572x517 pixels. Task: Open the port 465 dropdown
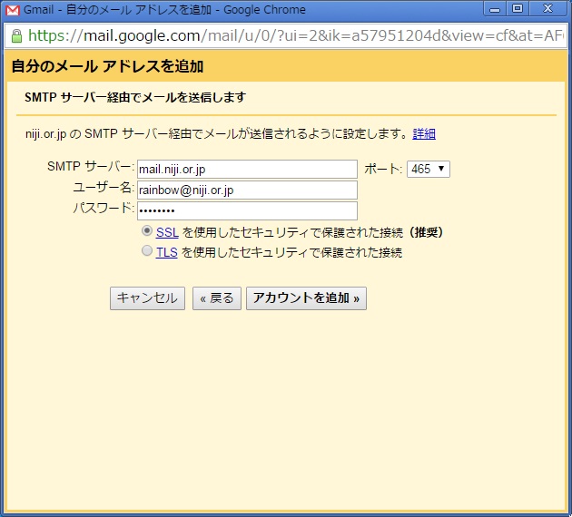429,169
